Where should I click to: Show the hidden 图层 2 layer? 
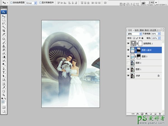click(129, 63)
